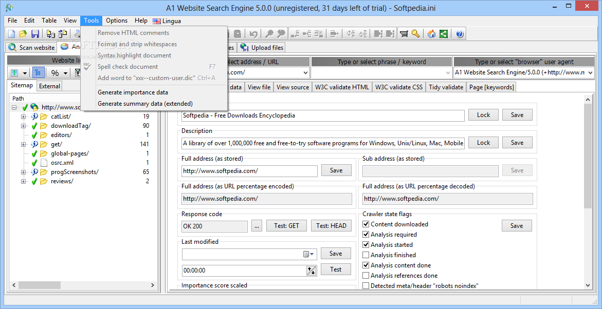The height and width of the screenshot is (309, 602).
Task: Switch to the External tab
Action: click(49, 86)
